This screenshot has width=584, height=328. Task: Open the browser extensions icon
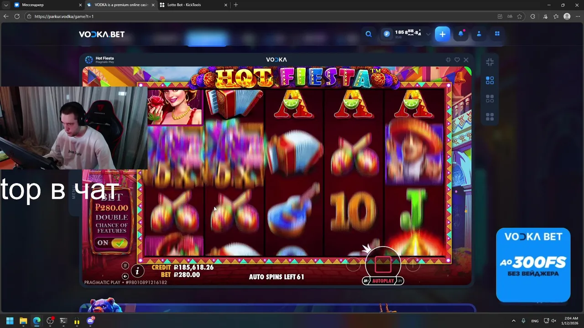click(532, 16)
